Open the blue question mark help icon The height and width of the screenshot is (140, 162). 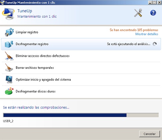153,13
